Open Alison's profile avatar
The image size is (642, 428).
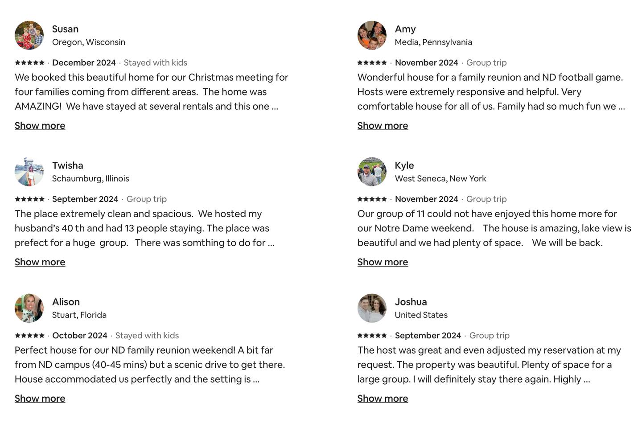click(29, 308)
